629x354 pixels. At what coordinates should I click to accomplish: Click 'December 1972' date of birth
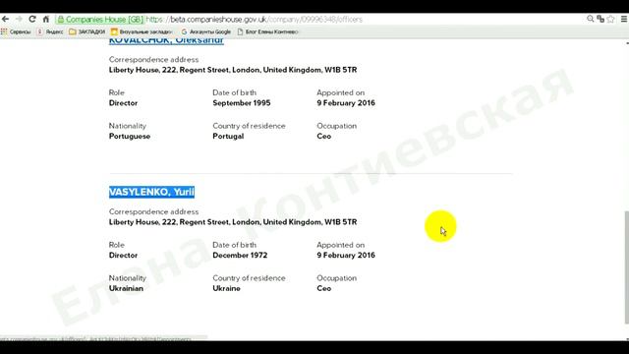pyautogui.click(x=240, y=256)
